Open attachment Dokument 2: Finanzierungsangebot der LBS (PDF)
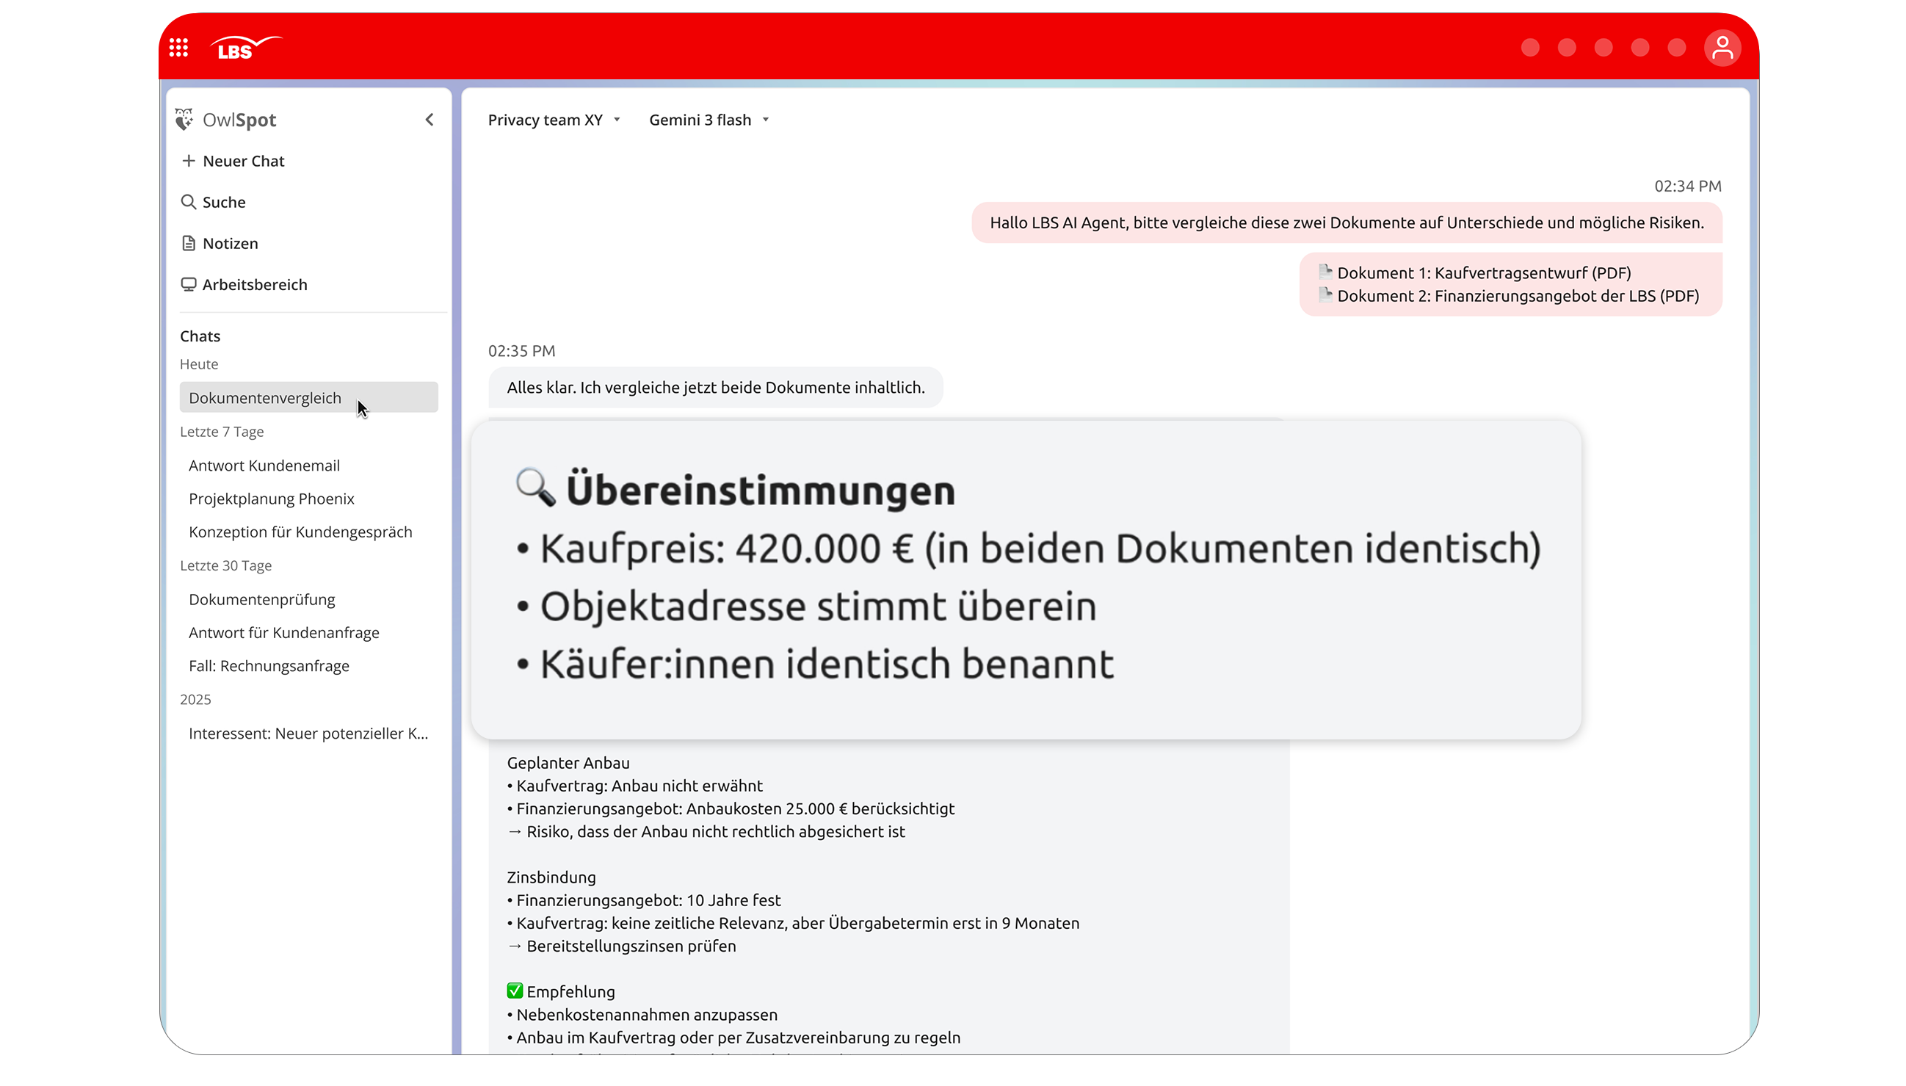 [1510, 296]
